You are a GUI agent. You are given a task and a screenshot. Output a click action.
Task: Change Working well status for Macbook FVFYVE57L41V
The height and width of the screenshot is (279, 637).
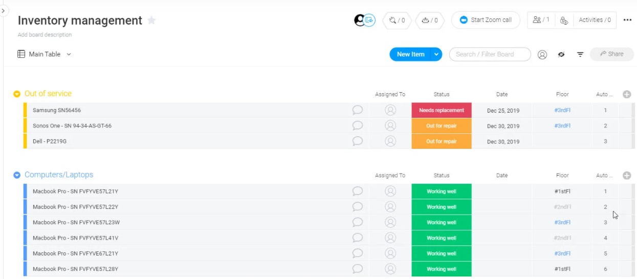(442, 238)
